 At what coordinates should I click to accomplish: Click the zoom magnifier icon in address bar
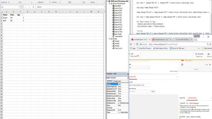(x=208, y=44)
